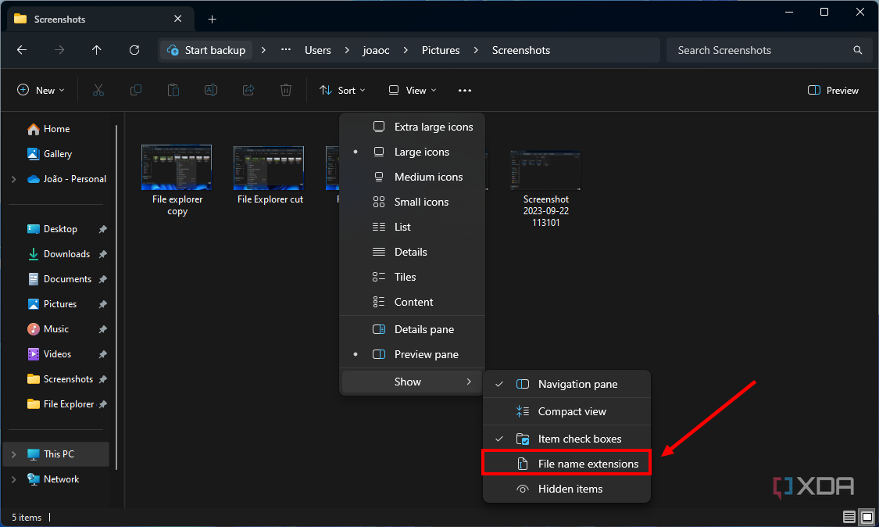Expand This PC in the navigation pane
Screen dimensions: 879x527
[14, 454]
